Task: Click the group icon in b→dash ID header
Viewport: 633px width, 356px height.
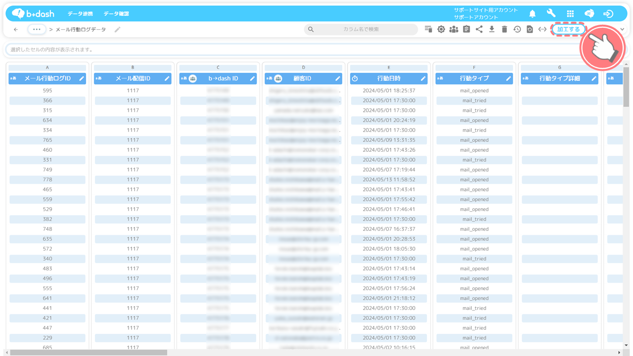Action: pyautogui.click(x=193, y=78)
